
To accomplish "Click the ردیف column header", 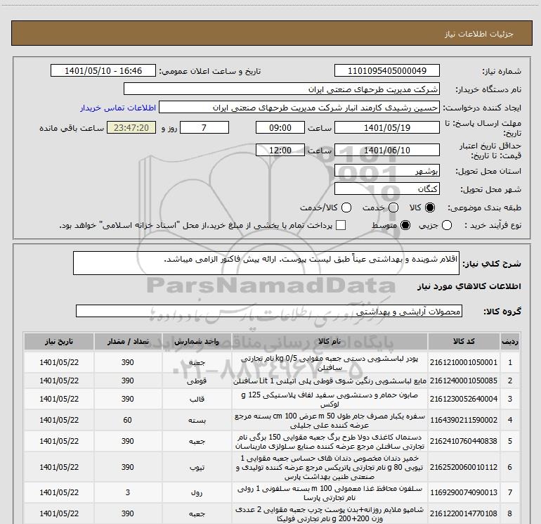I will (510, 341).
